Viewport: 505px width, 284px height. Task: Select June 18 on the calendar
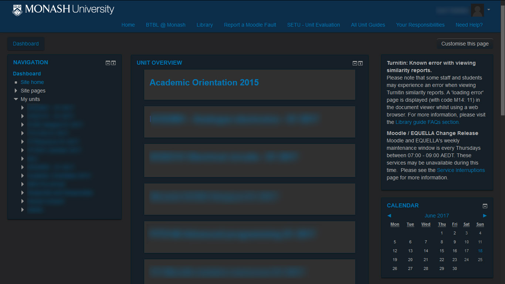click(x=480, y=251)
